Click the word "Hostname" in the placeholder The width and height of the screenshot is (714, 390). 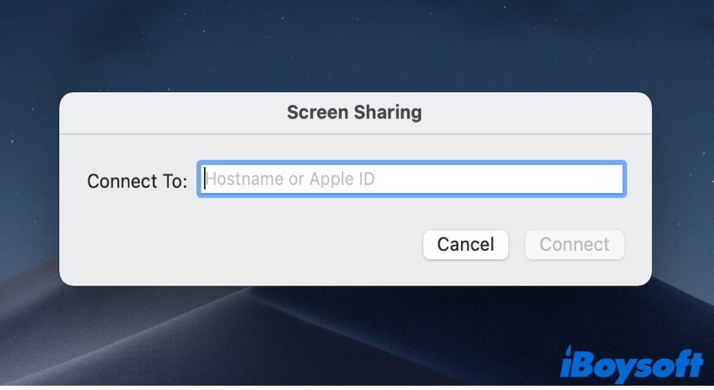[244, 179]
